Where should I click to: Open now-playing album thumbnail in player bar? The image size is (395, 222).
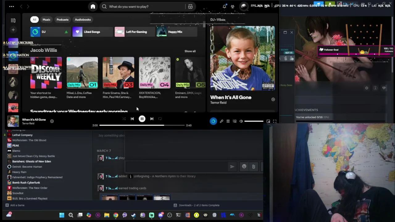13,121
